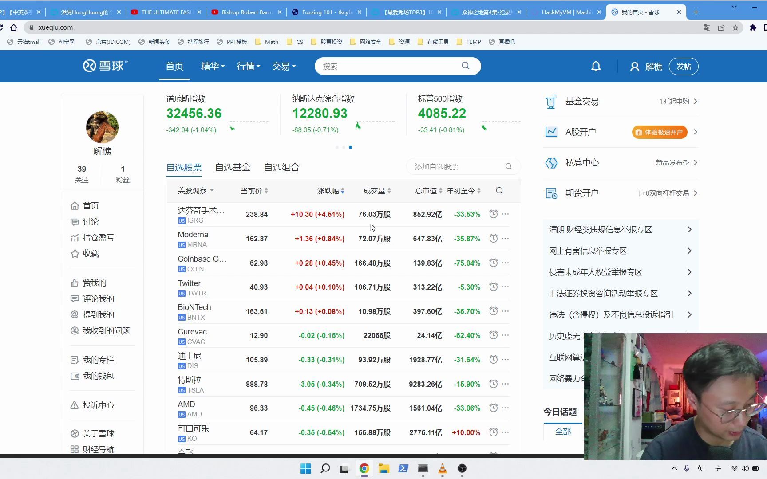Sort by 年初至今 column
Image resolution: width=767 pixels, height=479 pixels.
[463, 191]
